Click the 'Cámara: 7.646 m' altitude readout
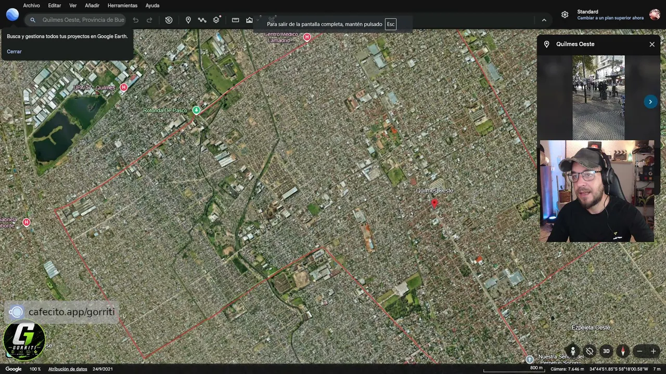Image resolution: width=666 pixels, height=374 pixels. 567,369
